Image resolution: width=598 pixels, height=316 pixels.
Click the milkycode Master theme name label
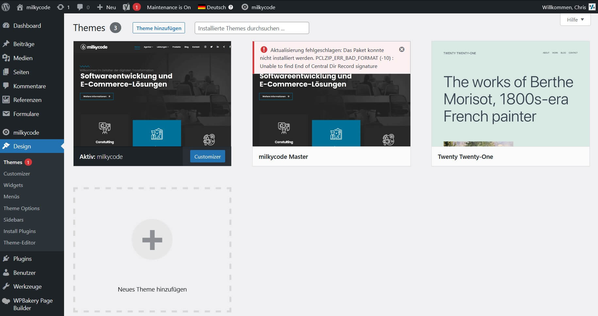click(x=283, y=157)
